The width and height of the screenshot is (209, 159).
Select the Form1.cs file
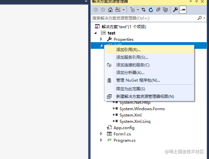(122, 134)
